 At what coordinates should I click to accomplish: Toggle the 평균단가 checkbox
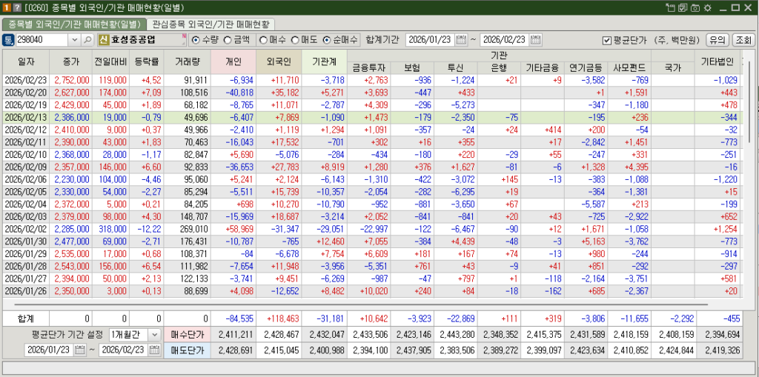607,40
